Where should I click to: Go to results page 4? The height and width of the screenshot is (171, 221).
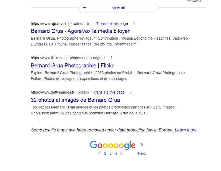click(x=116, y=153)
